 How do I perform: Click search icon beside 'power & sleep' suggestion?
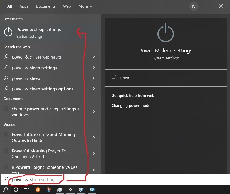[x=6, y=78]
